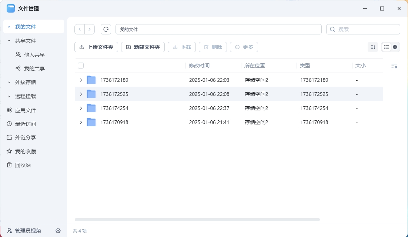Click the 上传文件夹 button
The height and width of the screenshot is (237, 408).
[x=96, y=47]
